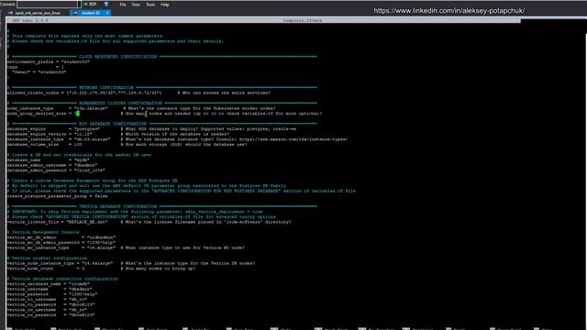Click the vertica_mc_db_admin_password line
587x330 pixels.
61,243
